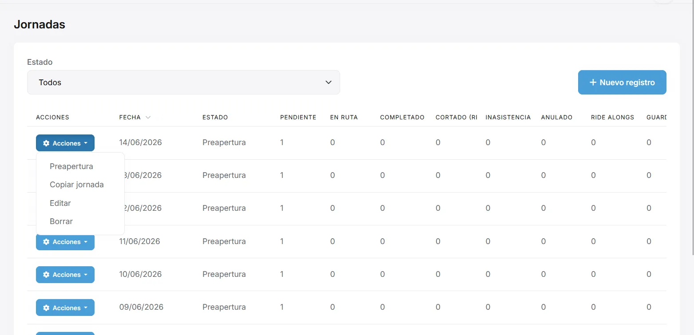
Task: Click the gear icon in the 14/06/2026 Acciones button
Action: pyautogui.click(x=46, y=143)
